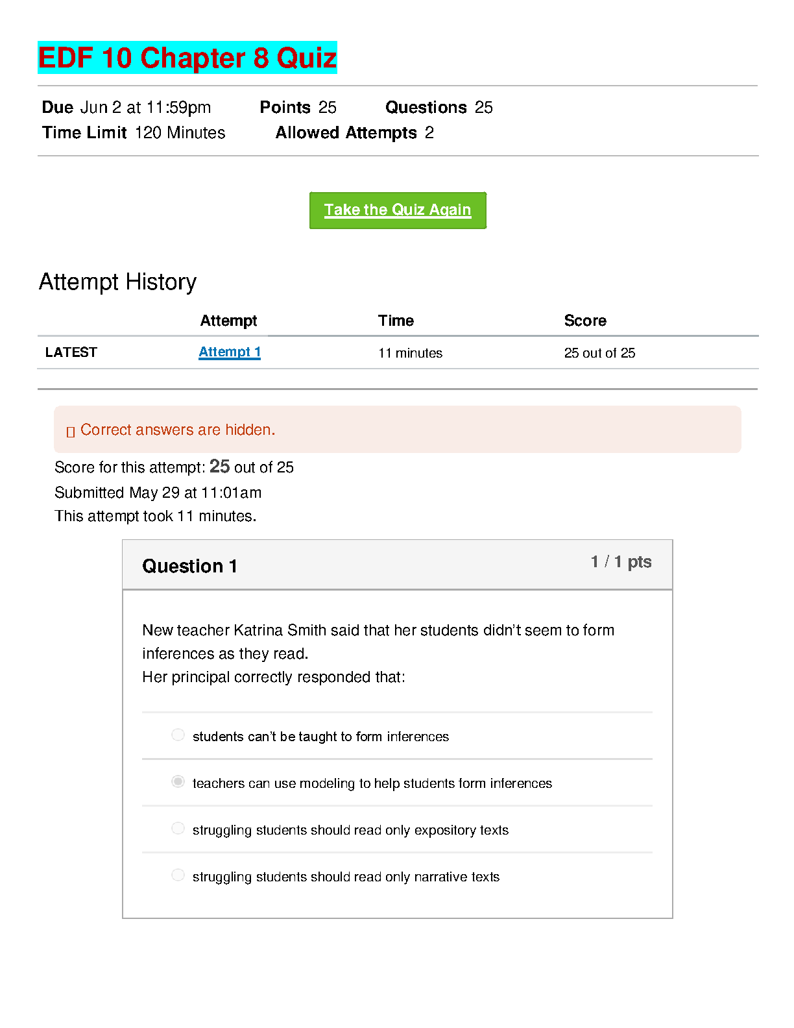The width and height of the screenshot is (794, 1028).
Task: Select 'students can't be taught to form inferences'
Action: (x=178, y=735)
